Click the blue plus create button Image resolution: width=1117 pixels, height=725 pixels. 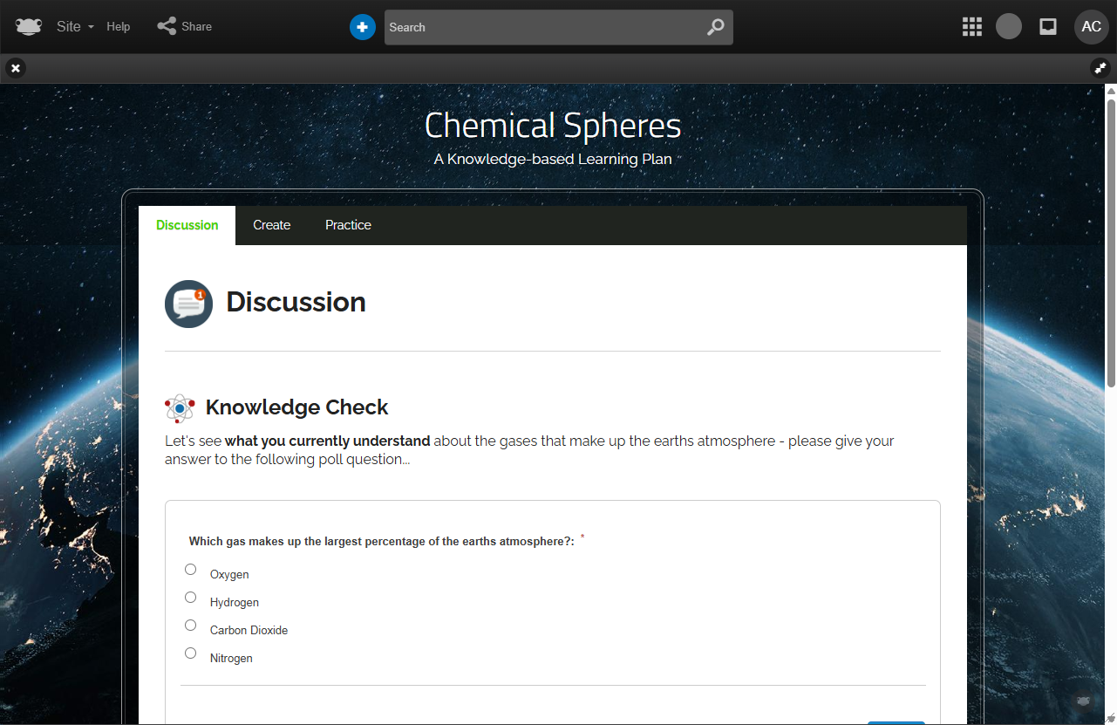click(363, 27)
